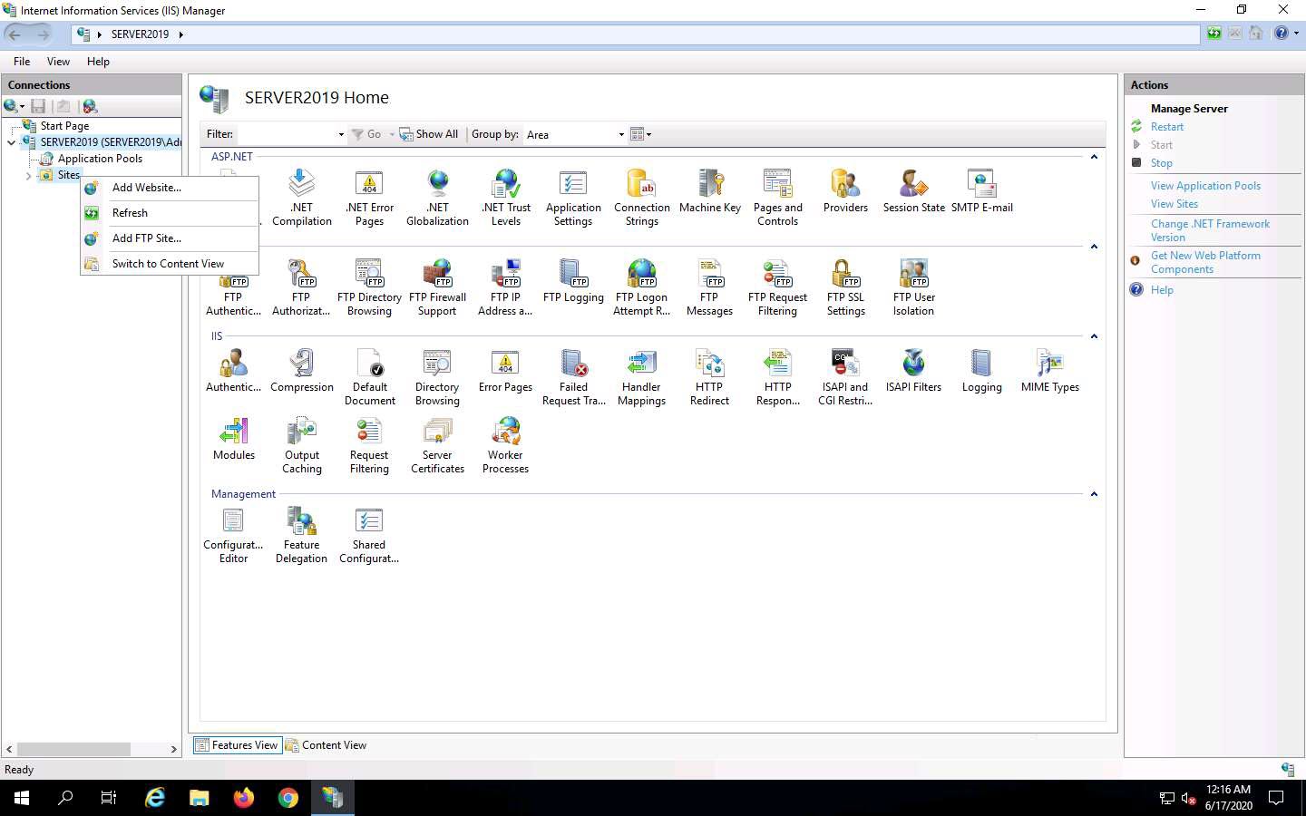
Task: Open .NET Trust Levels feature
Action: point(506,197)
